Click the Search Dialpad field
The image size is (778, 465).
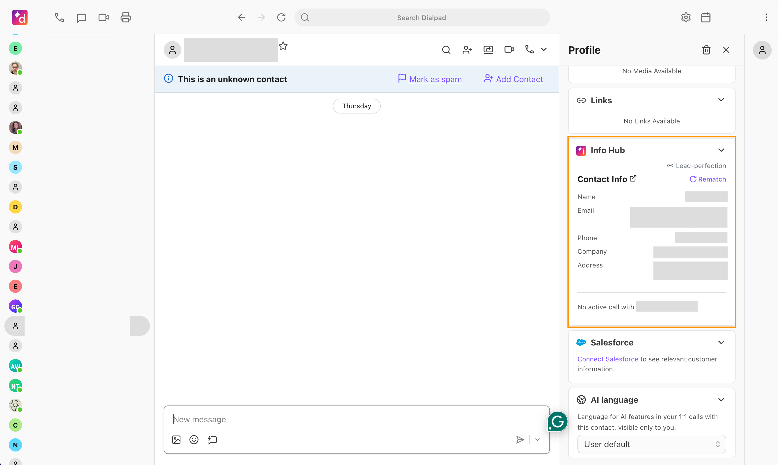tap(422, 18)
